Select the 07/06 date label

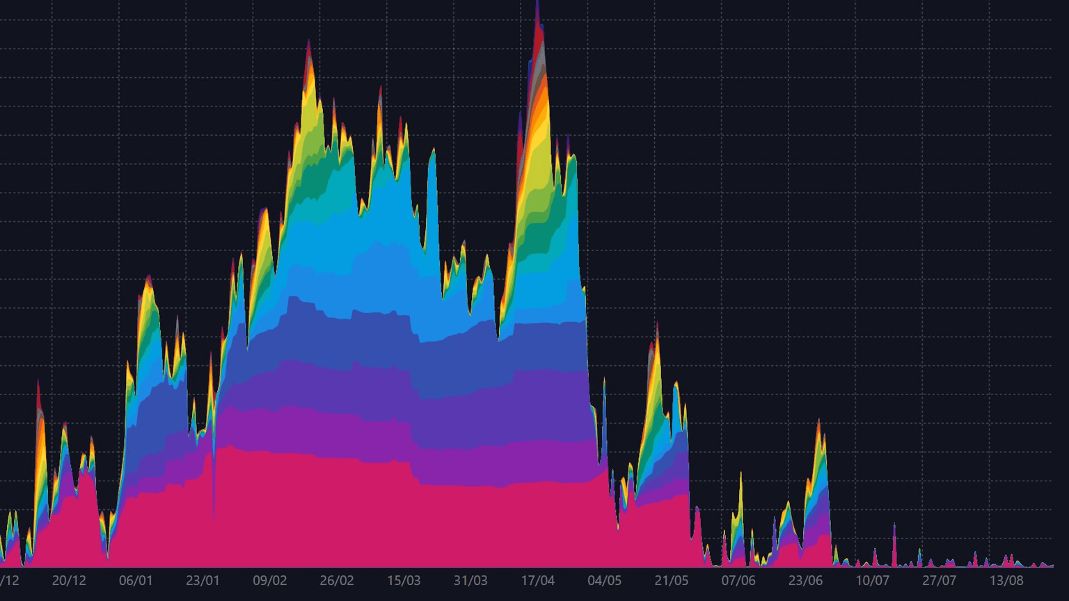739,578
